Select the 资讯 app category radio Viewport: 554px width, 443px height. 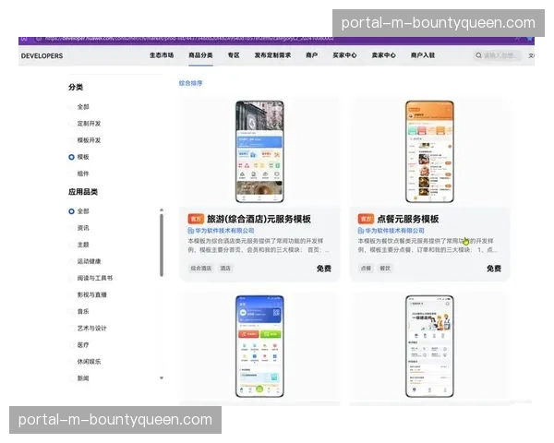click(x=71, y=228)
